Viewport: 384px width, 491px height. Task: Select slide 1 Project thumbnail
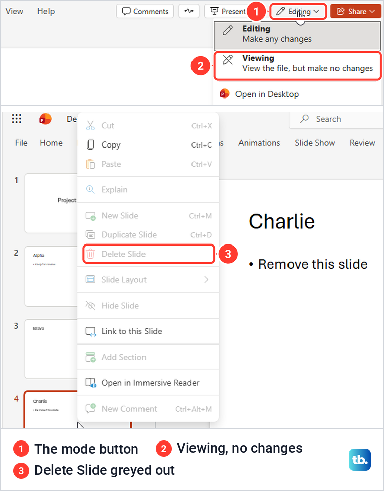51,203
